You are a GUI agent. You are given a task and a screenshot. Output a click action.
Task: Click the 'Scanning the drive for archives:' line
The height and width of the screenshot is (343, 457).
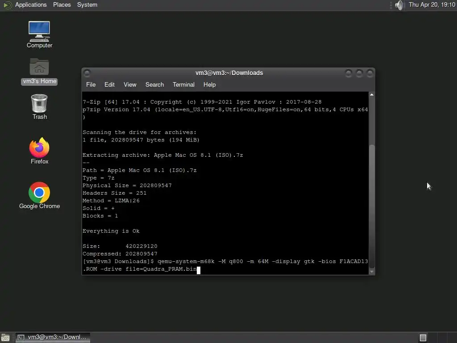[x=140, y=132]
